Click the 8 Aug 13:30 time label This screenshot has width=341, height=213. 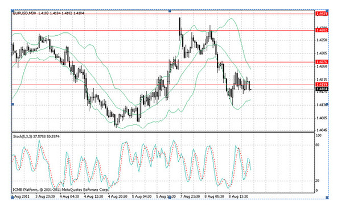tap(238, 197)
